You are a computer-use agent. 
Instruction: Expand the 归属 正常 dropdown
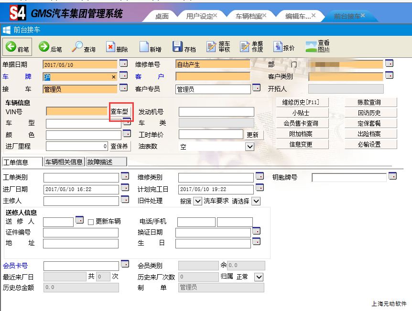pyautogui.click(x=259, y=277)
